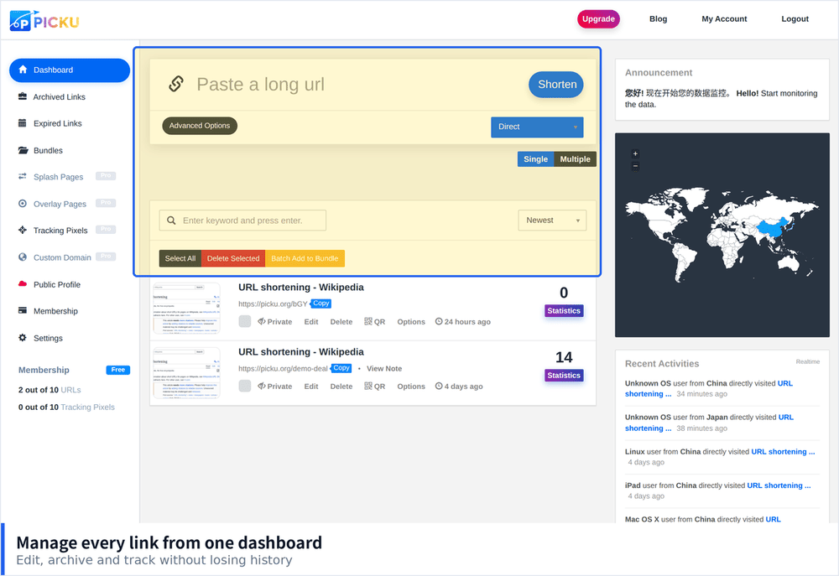The height and width of the screenshot is (576, 839).
Task: Open Options for bGY link
Action: pos(411,321)
